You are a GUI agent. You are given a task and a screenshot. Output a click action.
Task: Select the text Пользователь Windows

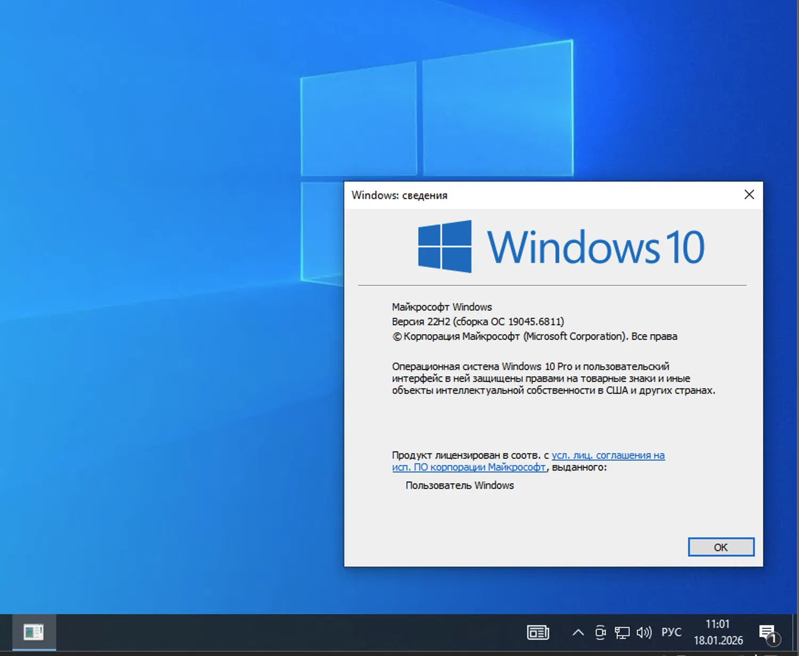[x=459, y=485]
